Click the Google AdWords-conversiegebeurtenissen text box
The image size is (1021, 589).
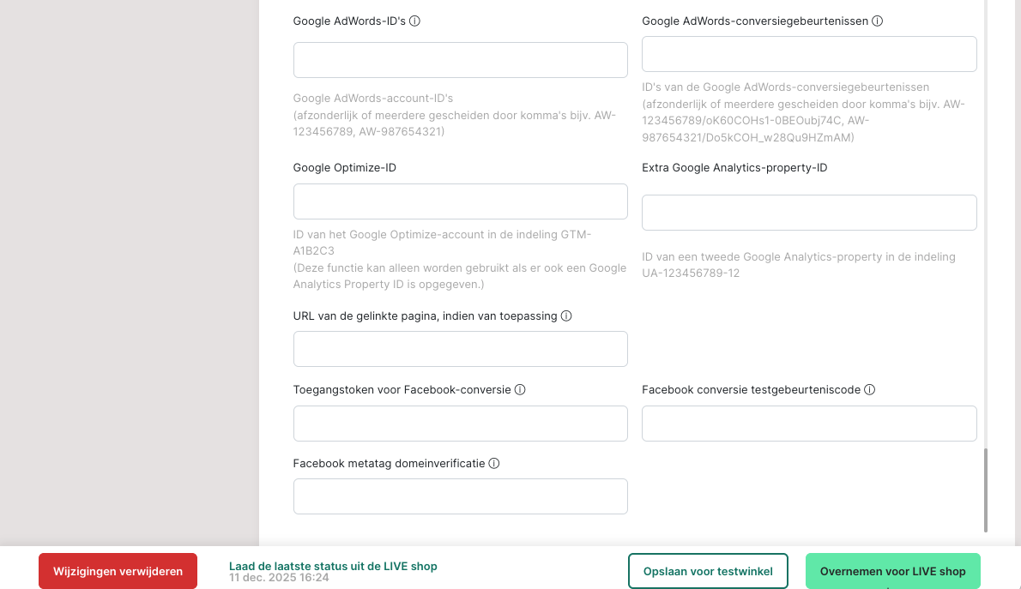tap(809, 54)
